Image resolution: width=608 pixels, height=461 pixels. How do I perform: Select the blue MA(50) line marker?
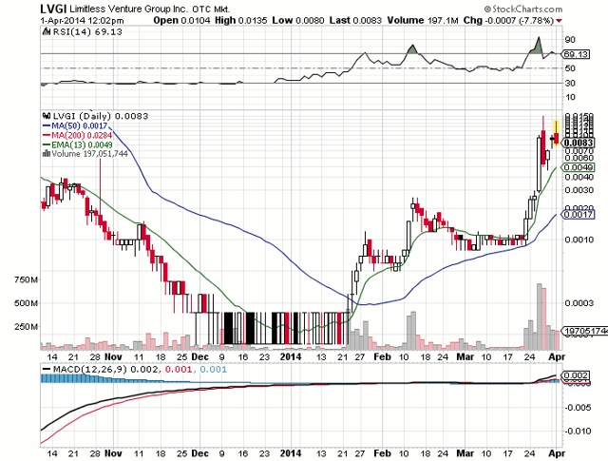pyautogui.click(x=47, y=125)
